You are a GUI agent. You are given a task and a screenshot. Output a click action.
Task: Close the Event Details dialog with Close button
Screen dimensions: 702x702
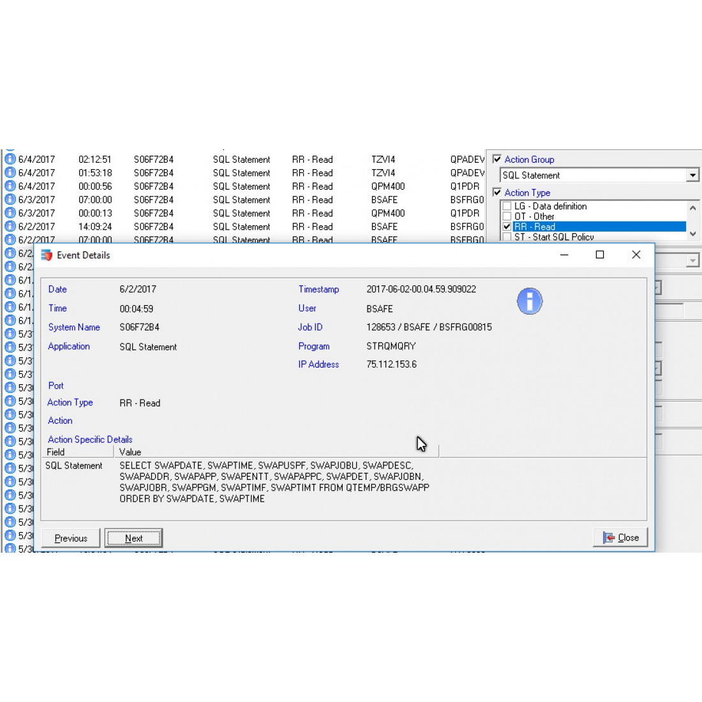point(620,537)
